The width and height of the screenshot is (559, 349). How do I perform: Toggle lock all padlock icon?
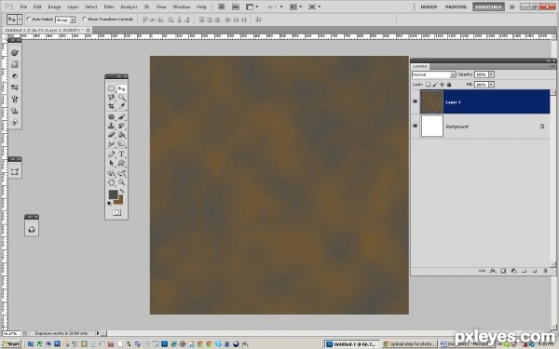[x=449, y=85]
